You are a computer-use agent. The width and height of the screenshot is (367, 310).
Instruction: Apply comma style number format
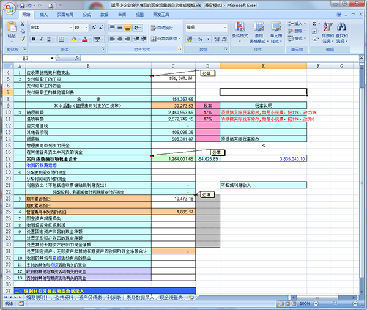point(208,39)
